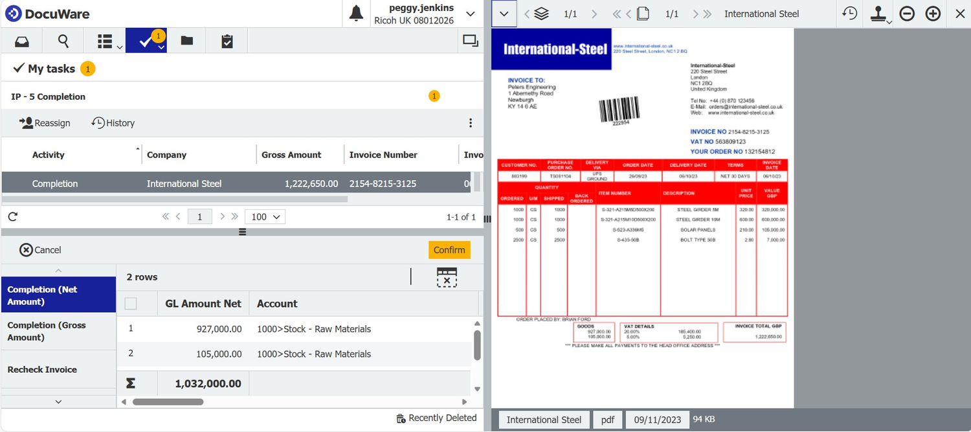Click the notifications bell icon
The image size is (971, 432).
tap(356, 14)
